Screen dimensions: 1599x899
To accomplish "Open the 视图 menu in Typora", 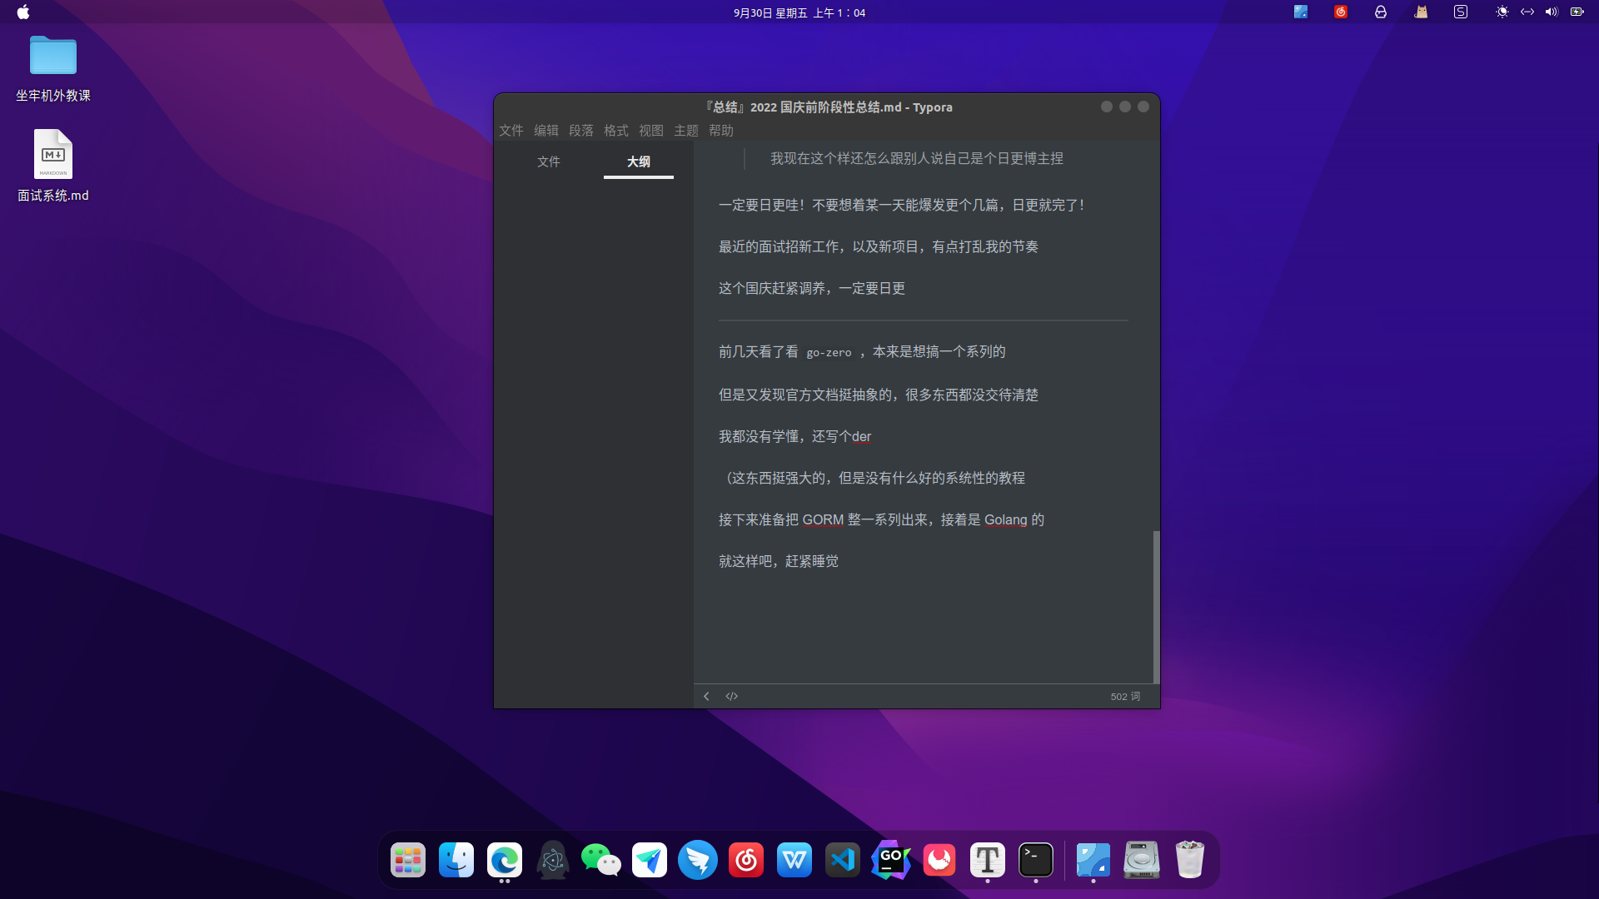I will [651, 131].
